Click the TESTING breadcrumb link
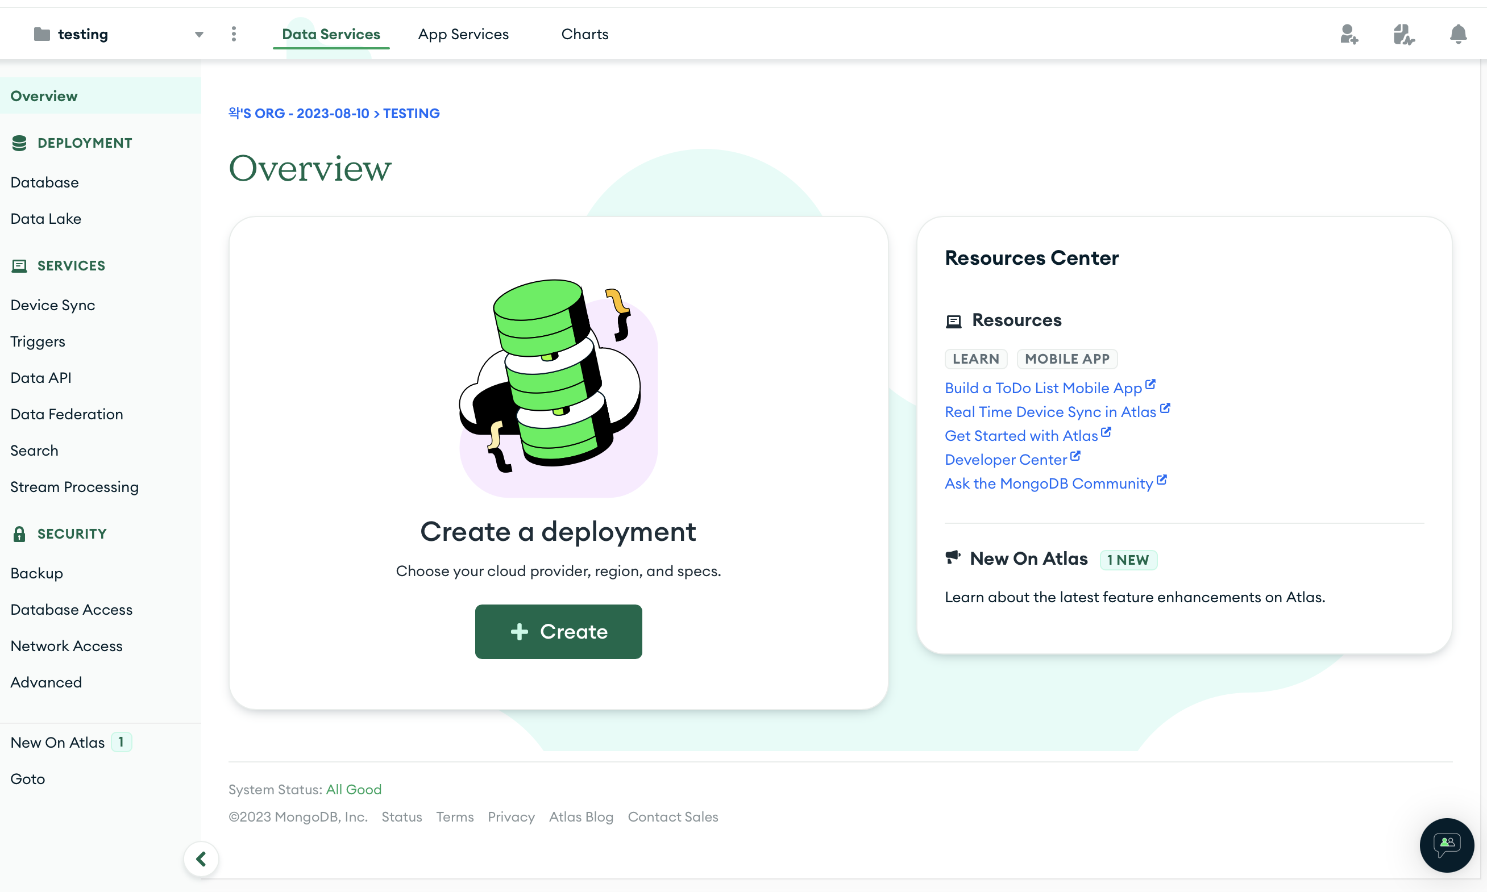The image size is (1487, 892). click(x=412, y=114)
